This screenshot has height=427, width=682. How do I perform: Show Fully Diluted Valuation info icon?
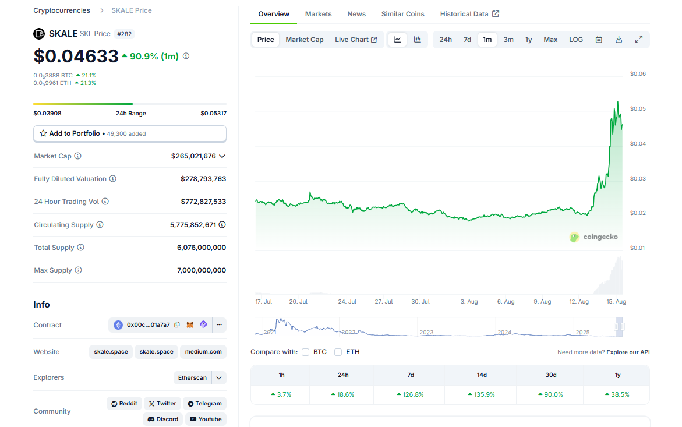coord(112,179)
